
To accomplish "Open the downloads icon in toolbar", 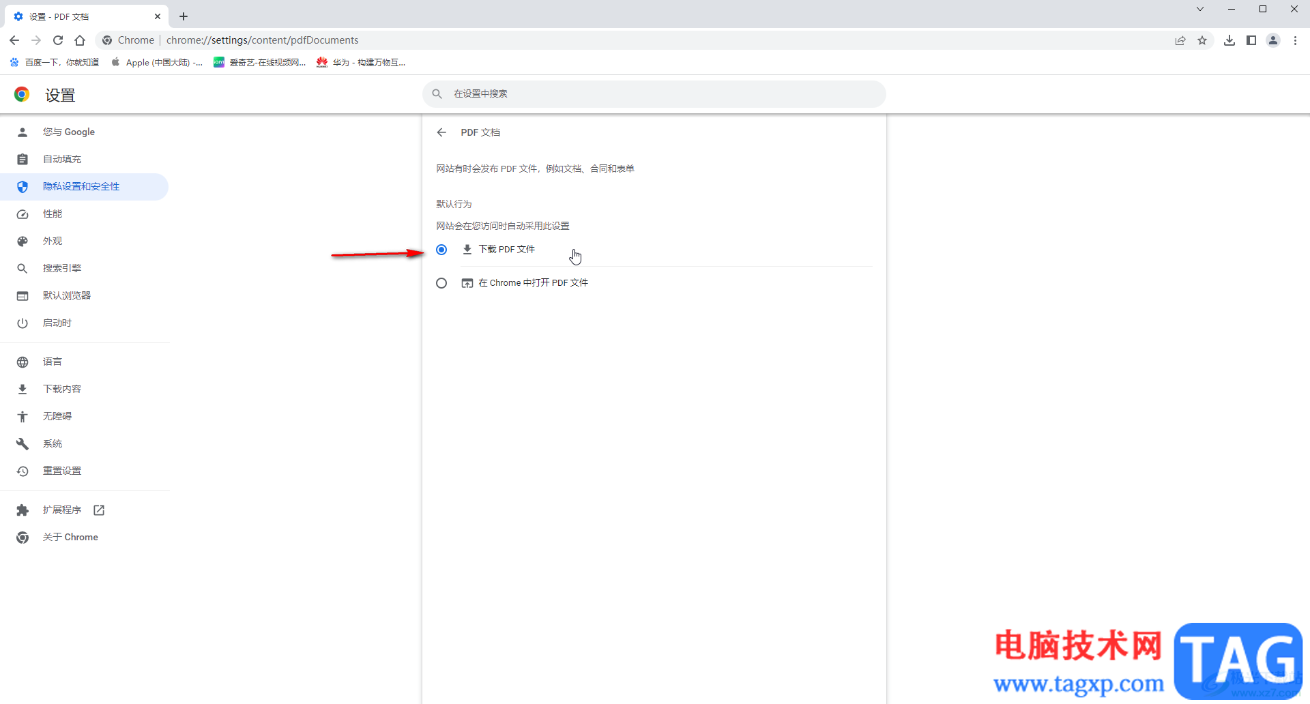I will click(x=1229, y=40).
